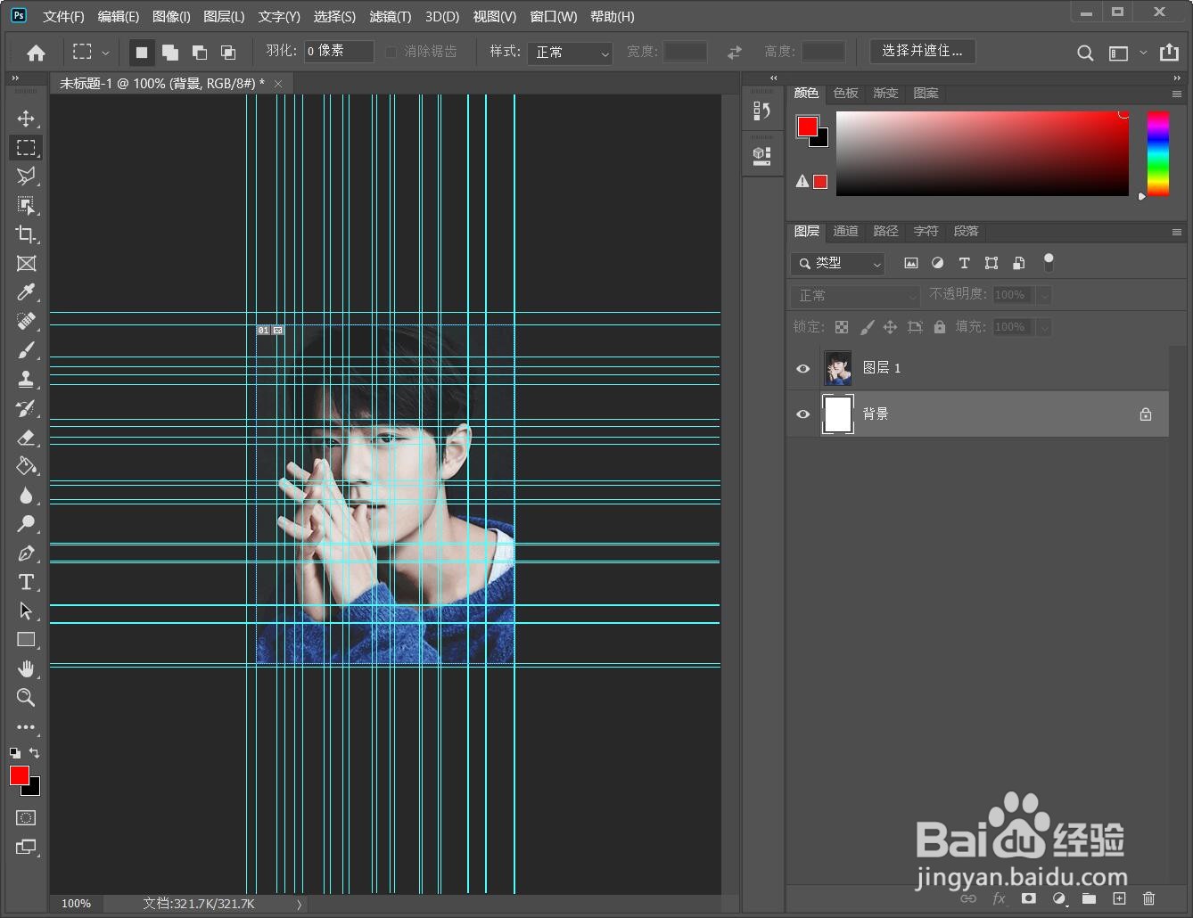Open the 不透明度 opacity dropdown arrow

coord(1044,295)
